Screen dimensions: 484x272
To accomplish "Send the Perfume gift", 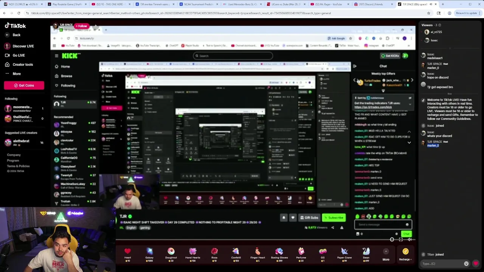I will tap(301, 254).
